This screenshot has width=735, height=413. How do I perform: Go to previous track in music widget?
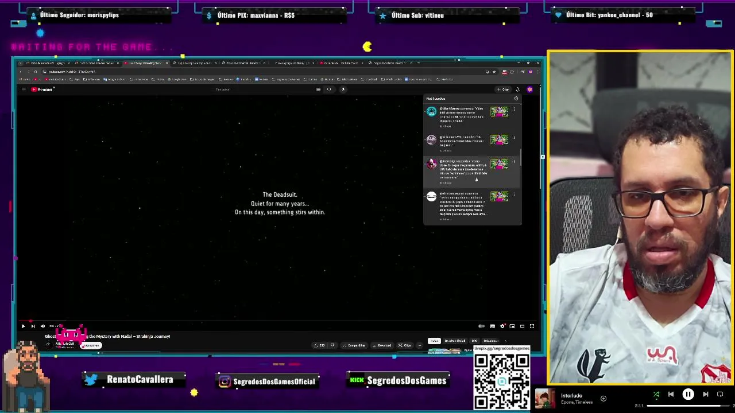click(x=671, y=395)
